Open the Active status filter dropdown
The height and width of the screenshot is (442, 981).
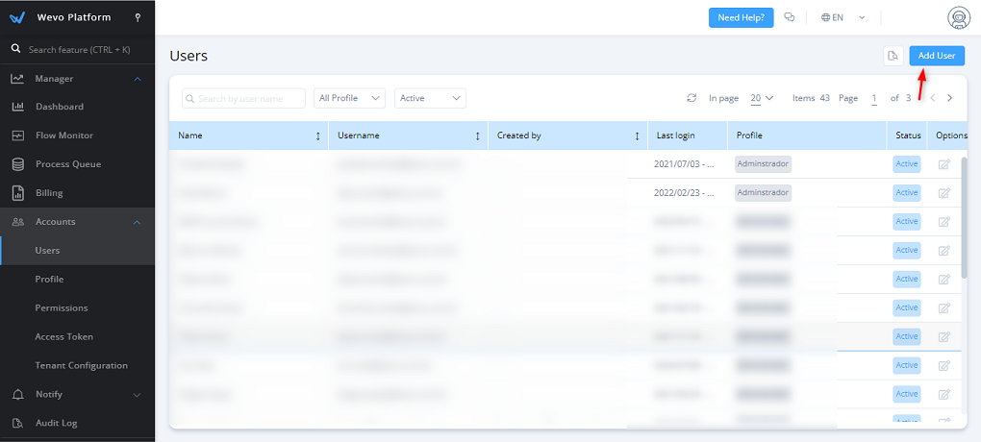pyautogui.click(x=430, y=98)
